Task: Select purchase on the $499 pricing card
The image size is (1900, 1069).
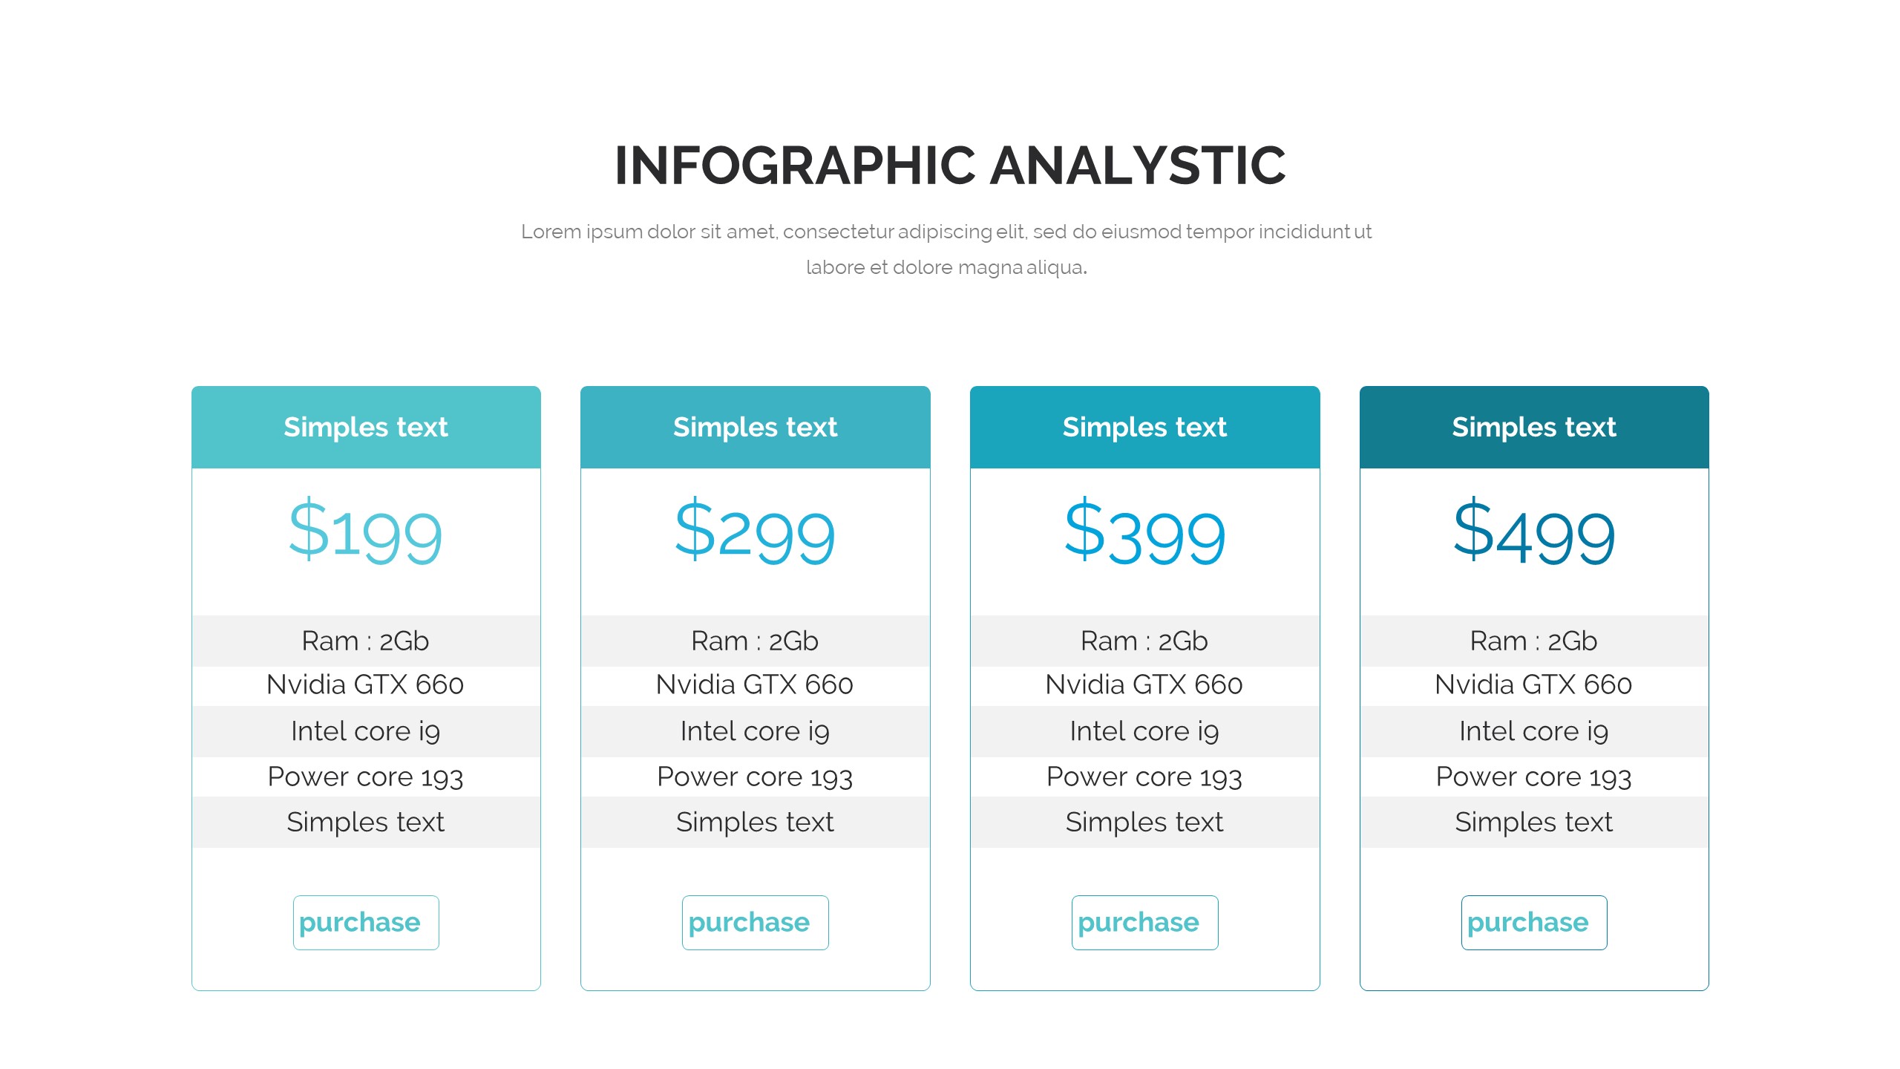Action: click(x=1533, y=922)
